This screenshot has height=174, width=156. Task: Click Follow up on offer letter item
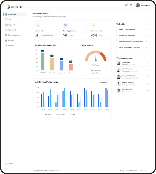tap(132, 36)
